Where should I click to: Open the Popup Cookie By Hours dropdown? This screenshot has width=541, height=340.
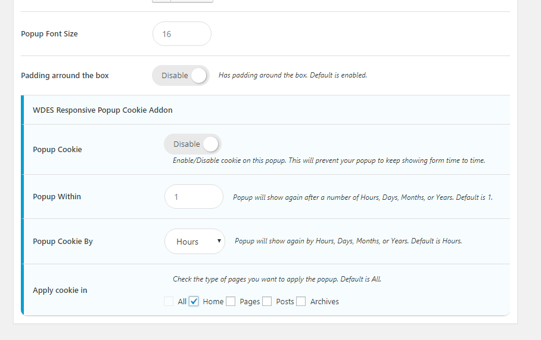coord(194,242)
